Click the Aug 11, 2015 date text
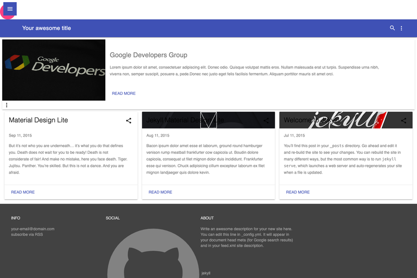Viewport: 417px width, 278px height. coord(158,136)
